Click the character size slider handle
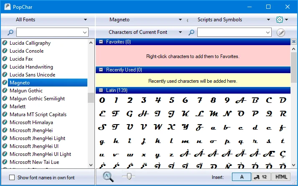The width and height of the screenshot is (298, 186). [x=129, y=176]
